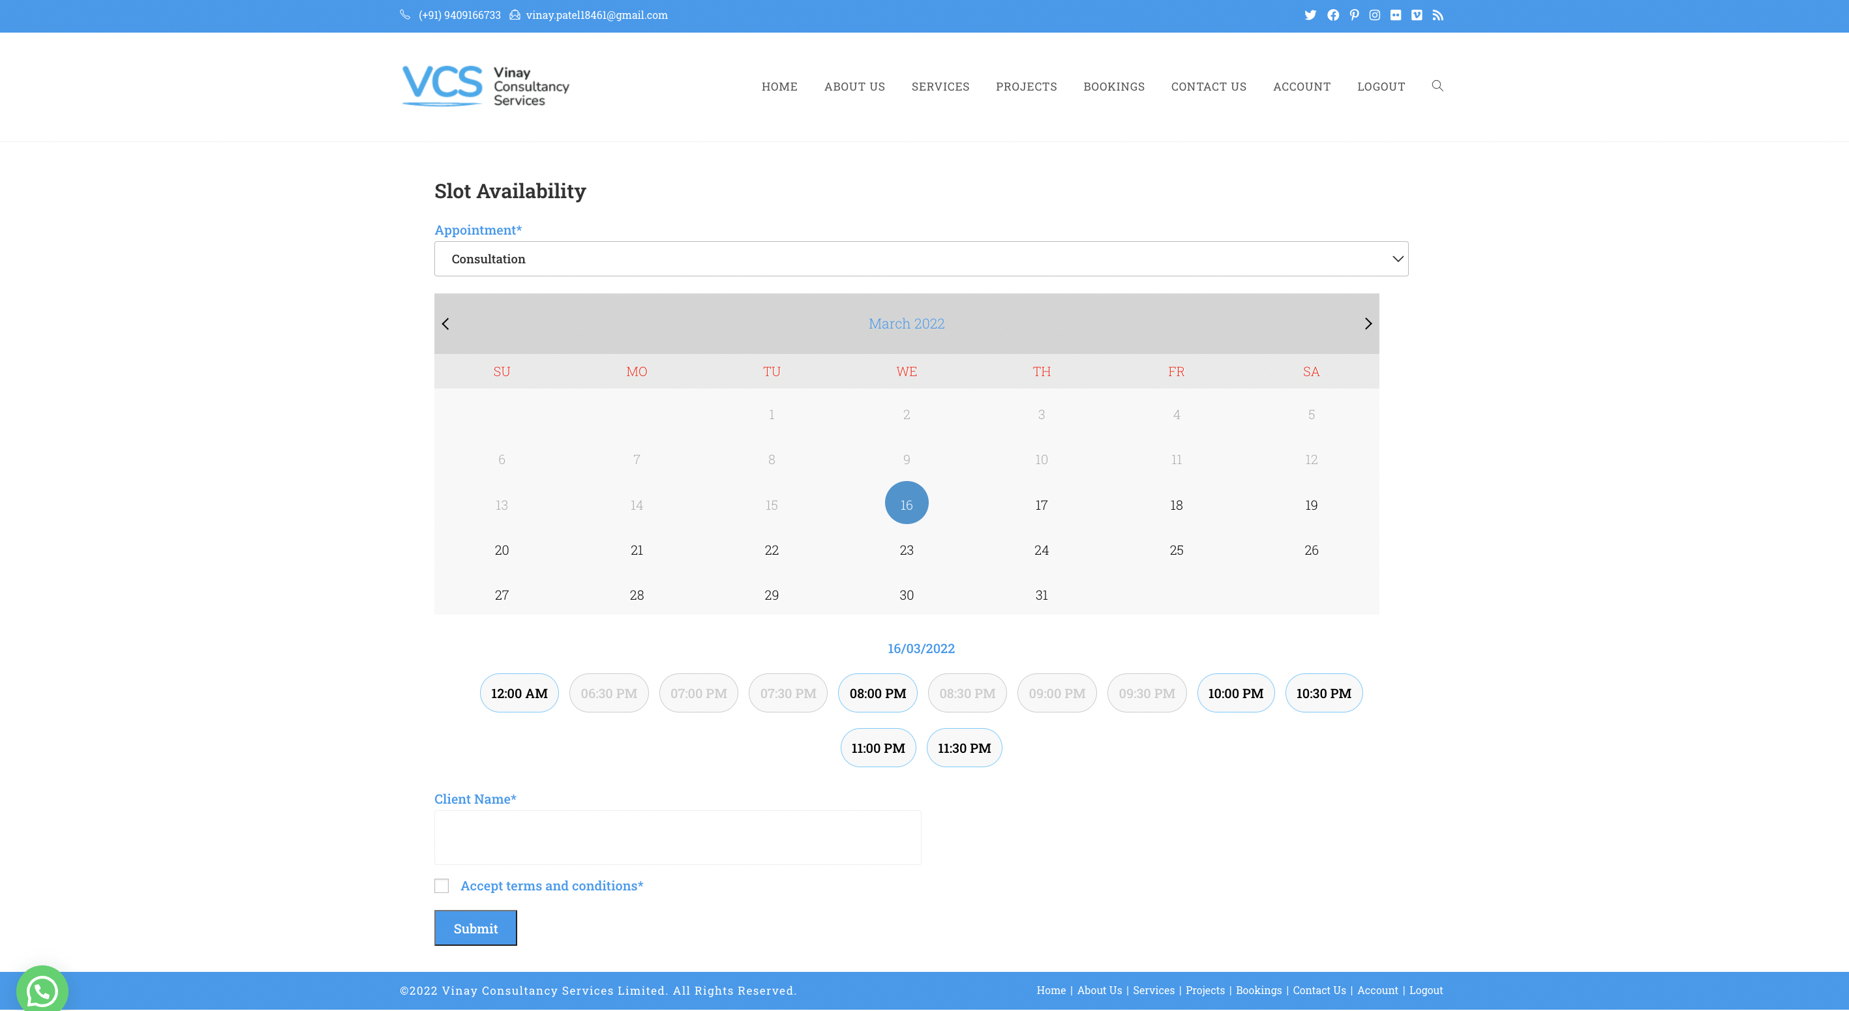Open the CONTACT US menu item
Image resolution: width=1849 pixels, height=1011 pixels.
click(1209, 86)
